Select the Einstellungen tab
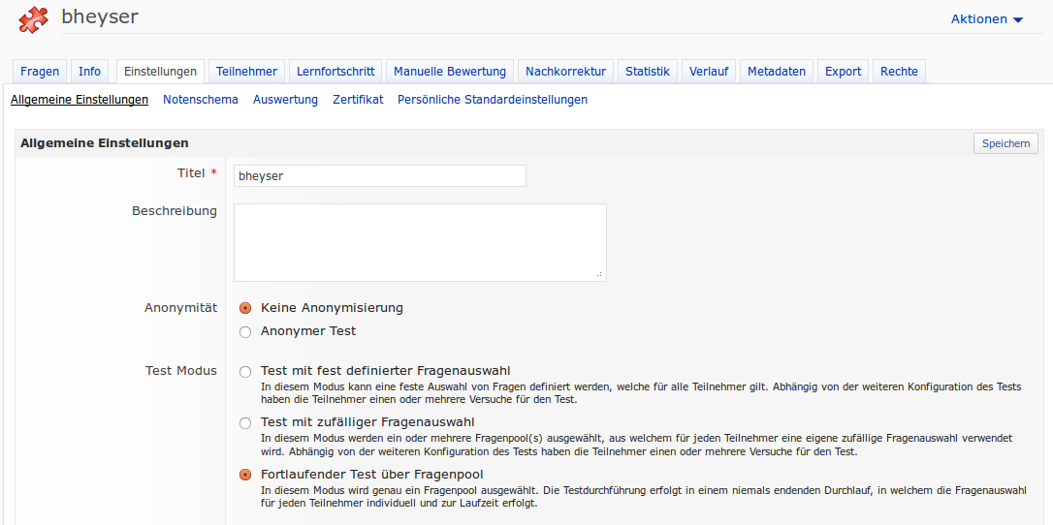Screen dimensions: 1053x525 point(161,72)
